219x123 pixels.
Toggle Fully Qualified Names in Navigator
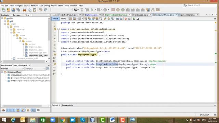tap(28, 110)
